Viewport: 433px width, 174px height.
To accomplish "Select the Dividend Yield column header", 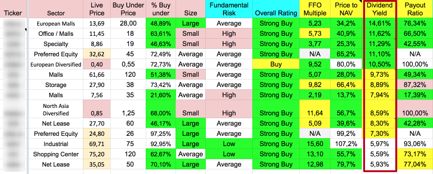I will pyautogui.click(x=380, y=9).
